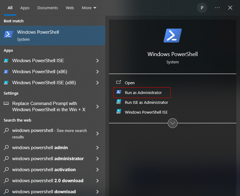Expand 'windows powershell 2.0 download' arrow
The width and height of the screenshot is (240, 196).
tap(97, 181)
